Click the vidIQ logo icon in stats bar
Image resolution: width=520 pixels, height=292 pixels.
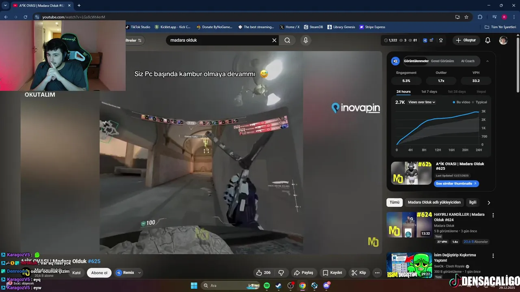425,40
